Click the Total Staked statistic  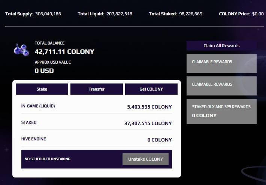pos(175,14)
